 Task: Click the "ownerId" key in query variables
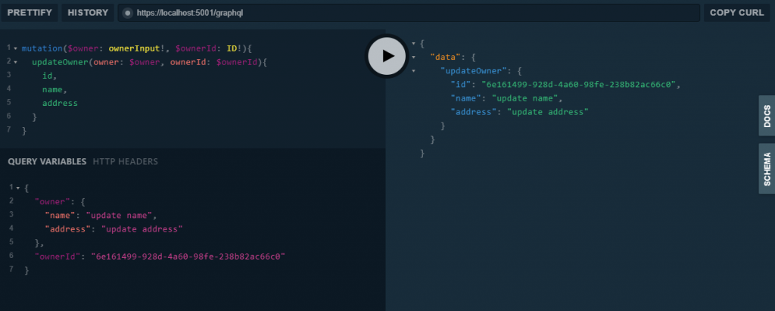coord(59,257)
